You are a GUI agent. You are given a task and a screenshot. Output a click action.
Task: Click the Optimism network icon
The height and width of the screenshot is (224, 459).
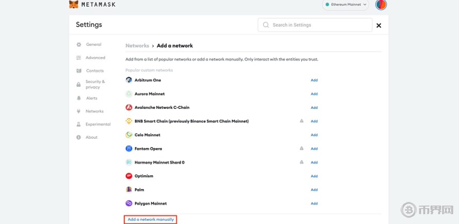tap(129, 176)
